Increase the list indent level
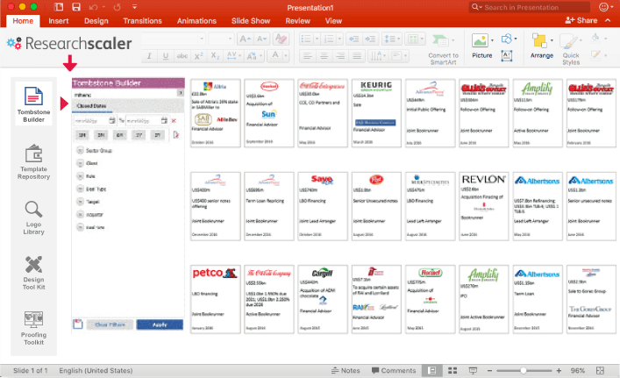Screen dimensions: 620x378 (x=370, y=39)
